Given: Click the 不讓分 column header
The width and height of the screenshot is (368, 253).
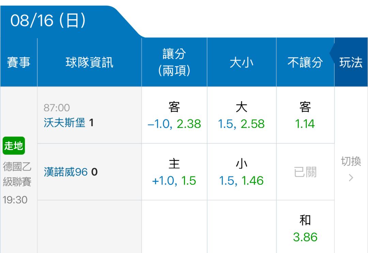Looking at the screenshot, I should pyautogui.click(x=305, y=62).
